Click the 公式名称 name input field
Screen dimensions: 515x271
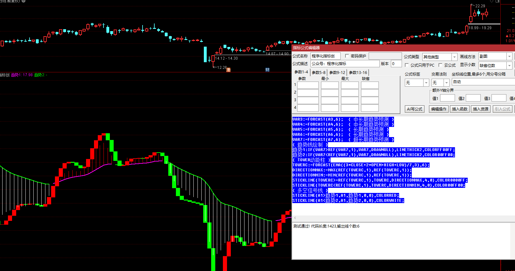click(325, 56)
